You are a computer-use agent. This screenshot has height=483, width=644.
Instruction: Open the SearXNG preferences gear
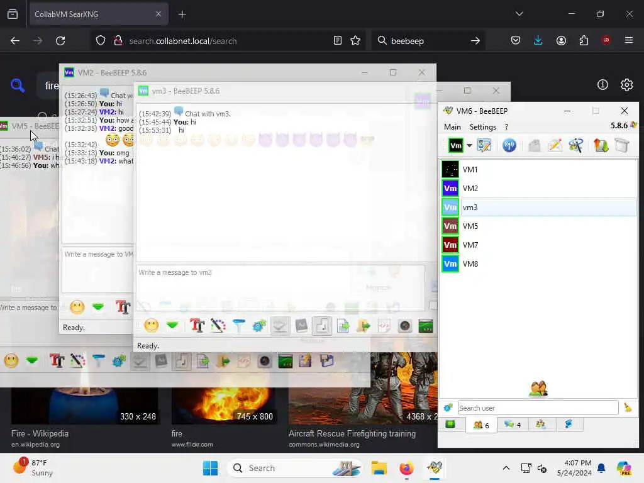626,85
